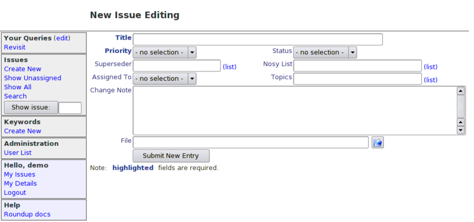Click the Change Note scrollbar thumb

(x=461, y=106)
